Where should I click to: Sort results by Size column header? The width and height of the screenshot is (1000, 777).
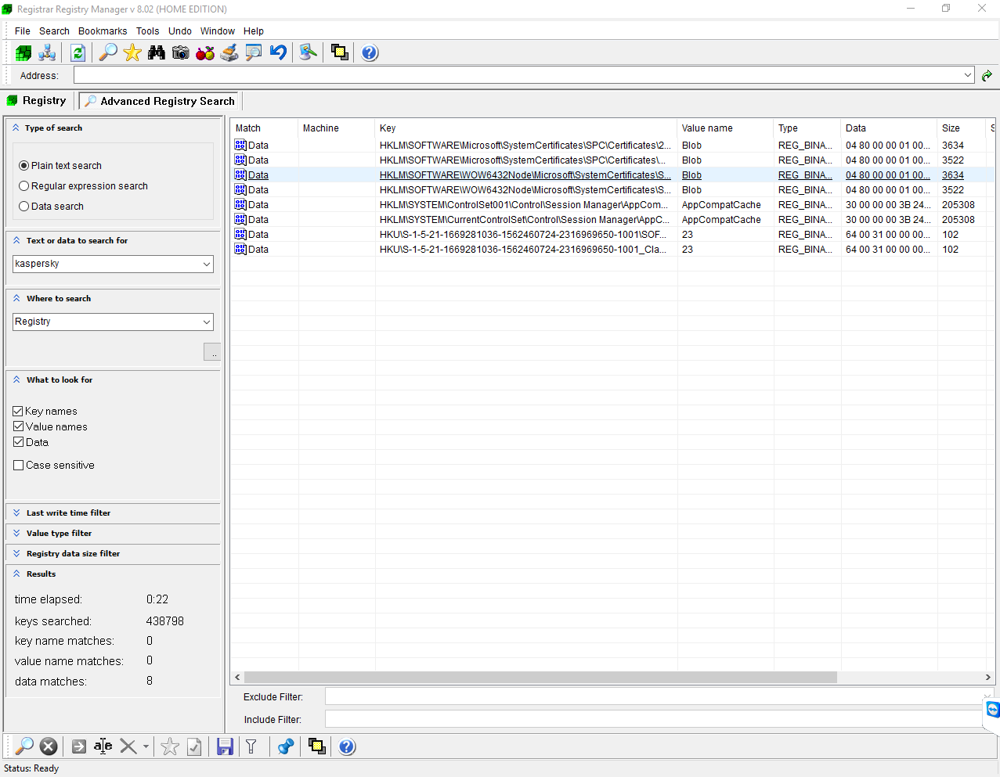pos(962,128)
